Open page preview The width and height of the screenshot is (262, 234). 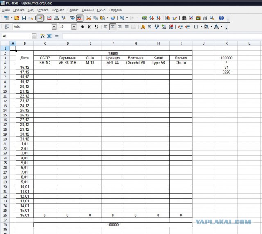[63, 18]
